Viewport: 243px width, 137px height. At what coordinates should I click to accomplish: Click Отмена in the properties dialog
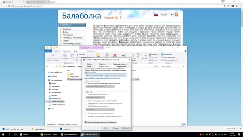click(x=115, y=128)
